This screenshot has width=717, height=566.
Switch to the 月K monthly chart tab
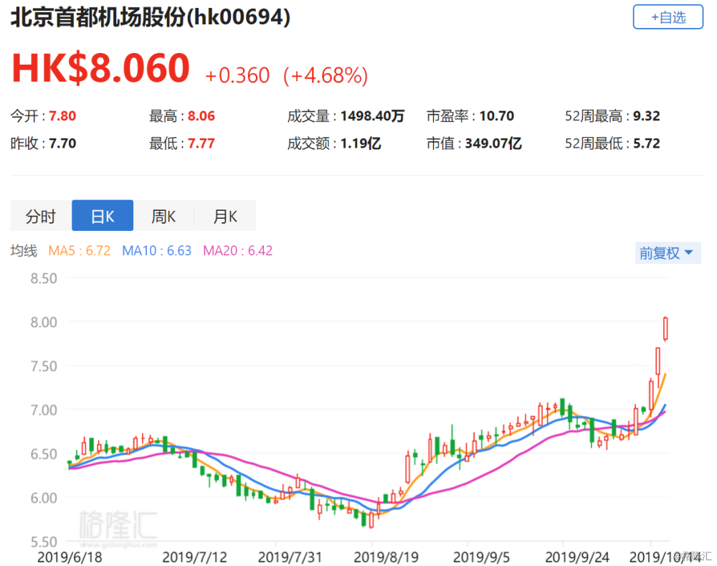tap(225, 215)
